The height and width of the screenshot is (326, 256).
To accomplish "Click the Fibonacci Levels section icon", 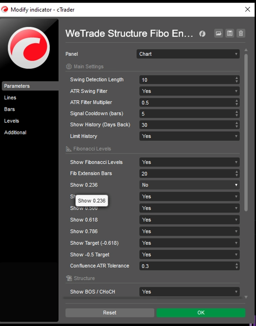I will pyautogui.click(x=69, y=149).
